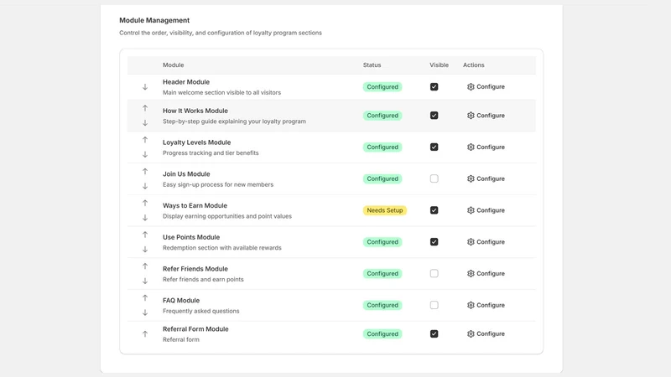The height and width of the screenshot is (377, 671).
Task: Enable visibility for Join Us Module
Action: (x=434, y=178)
